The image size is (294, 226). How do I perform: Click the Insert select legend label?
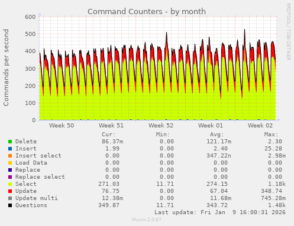point(38,156)
